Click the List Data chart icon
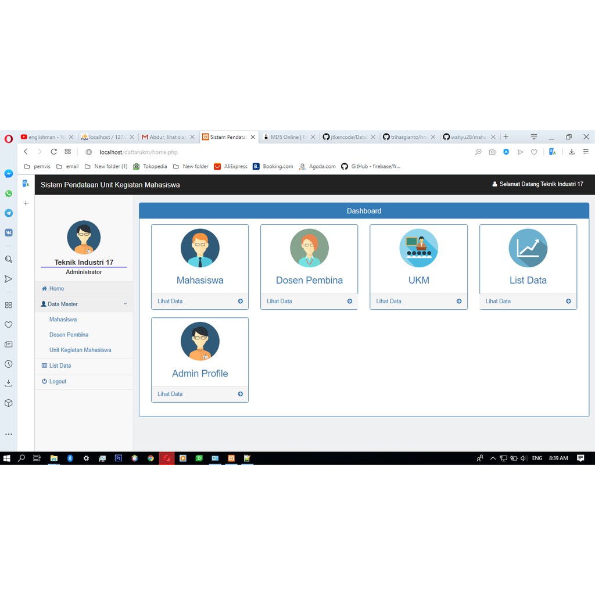The width and height of the screenshot is (595, 595). click(x=528, y=248)
